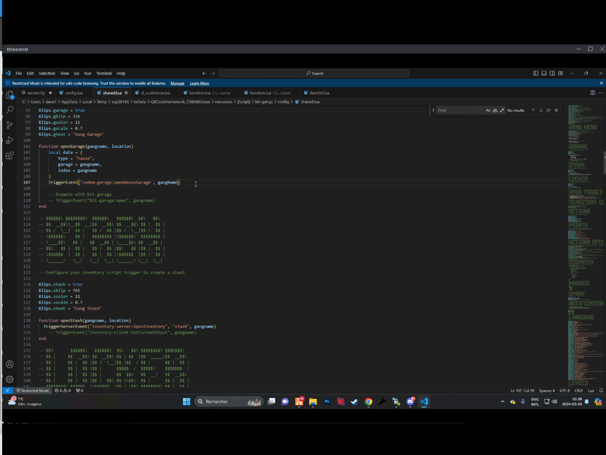Screen dimensions: 606x455
Task: Toggle Secondary Side Bar layout icon
Action: (x=552, y=73)
